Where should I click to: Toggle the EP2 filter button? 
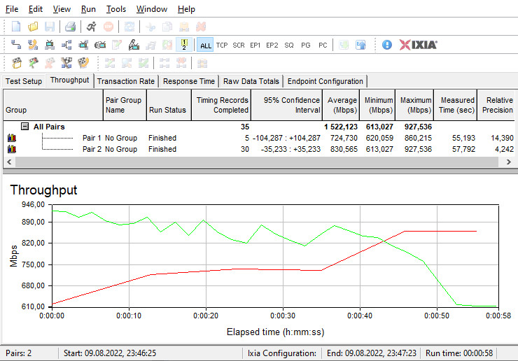click(272, 45)
